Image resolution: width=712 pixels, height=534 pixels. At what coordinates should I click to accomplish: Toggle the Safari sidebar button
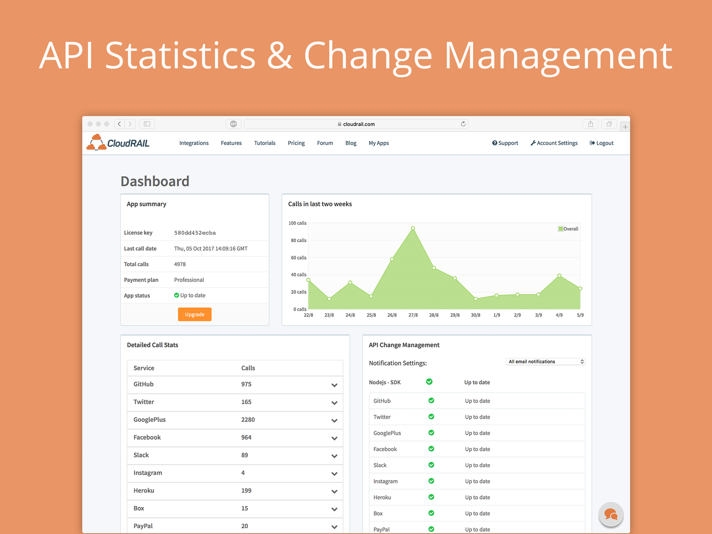tap(147, 124)
